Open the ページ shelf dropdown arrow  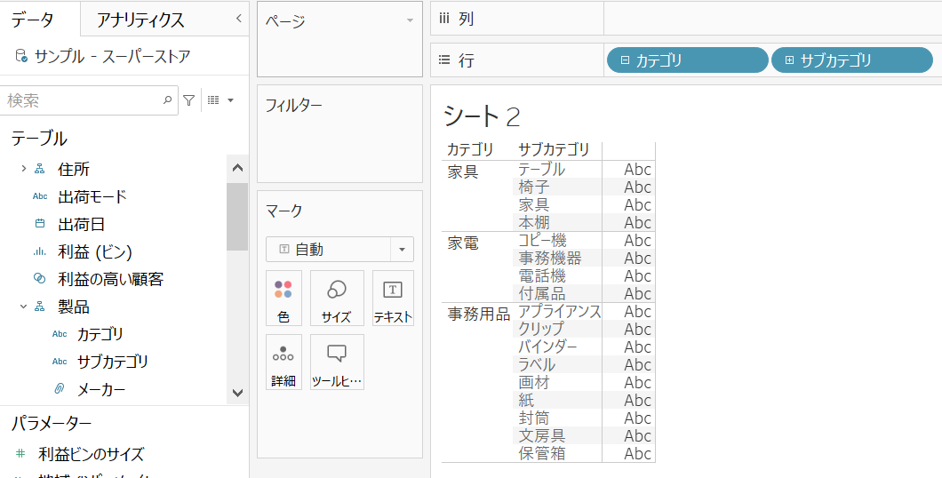coord(410,20)
